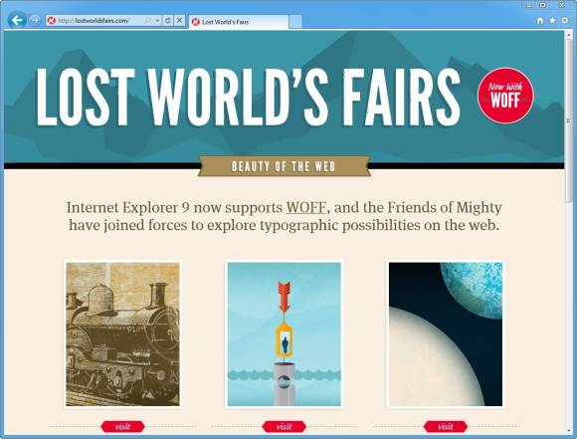Expand the address bar dropdown arrow
The width and height of the screenshot is (577, 439).
coord(157,20)
